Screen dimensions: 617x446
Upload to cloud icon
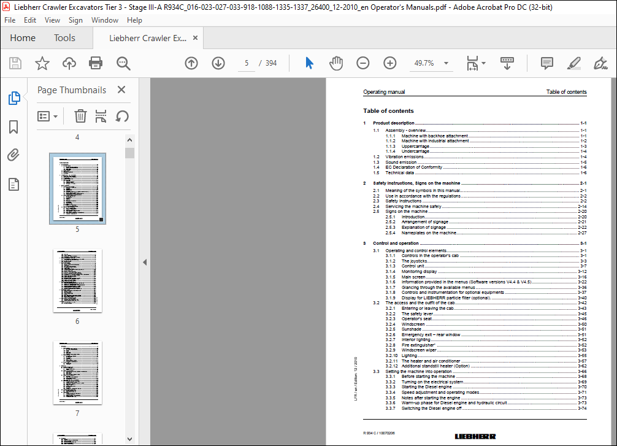[69, 63]
